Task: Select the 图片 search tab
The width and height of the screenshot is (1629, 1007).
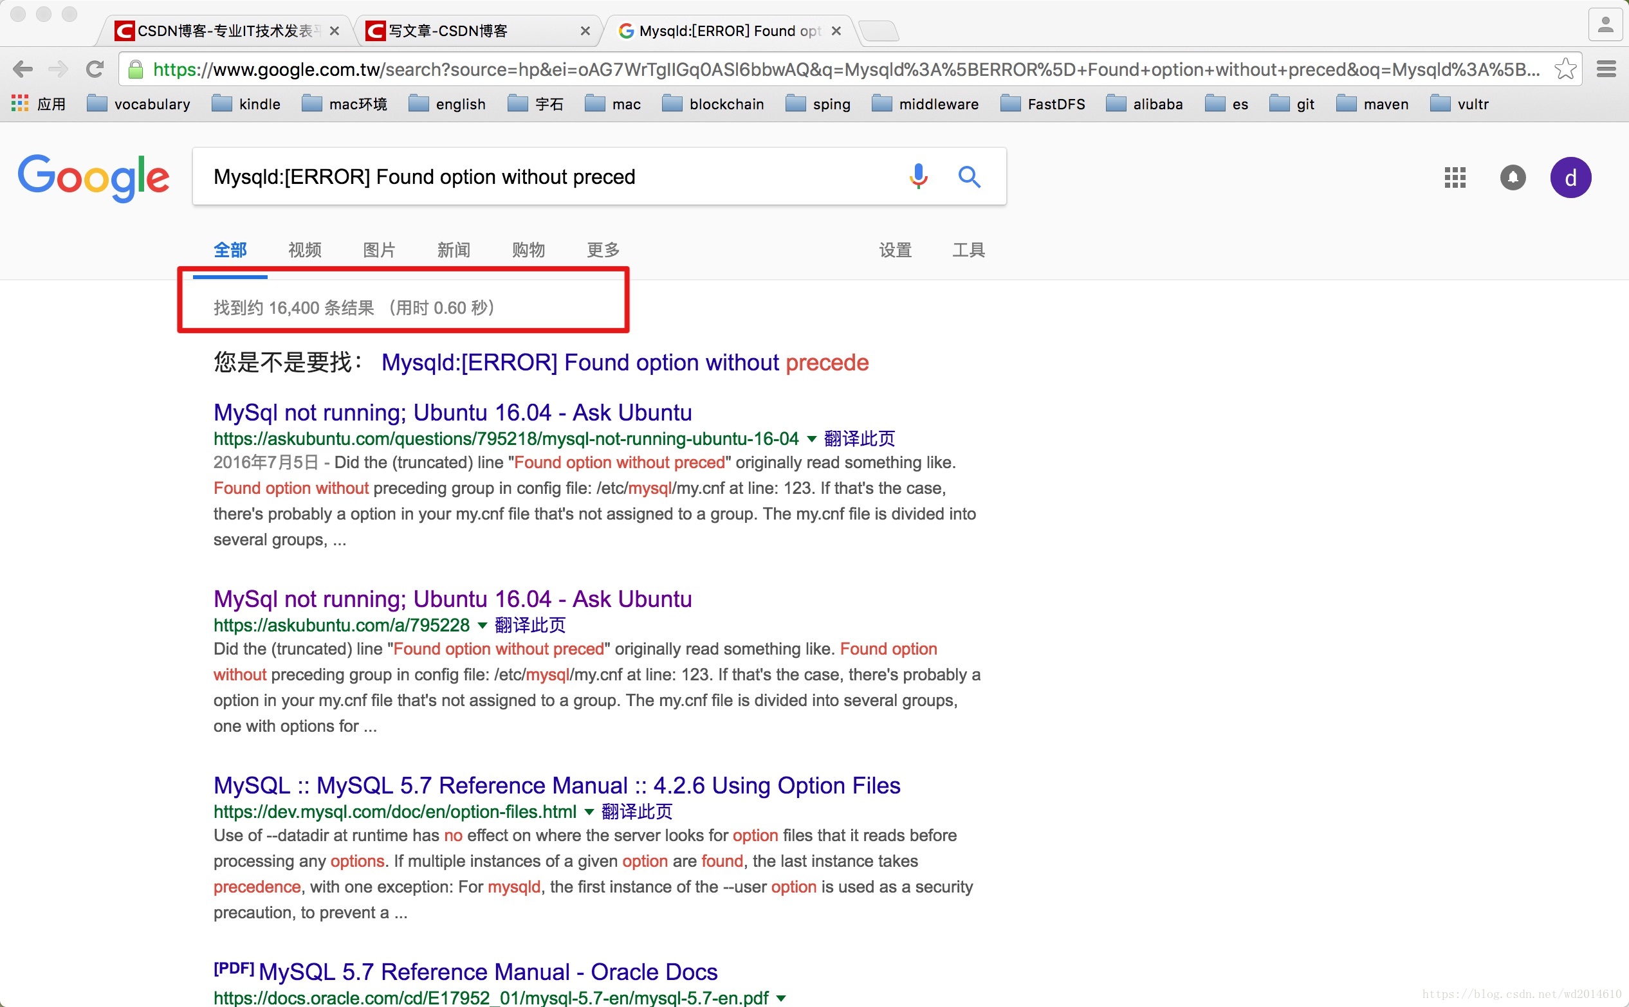Action: (x=379, y=250)
